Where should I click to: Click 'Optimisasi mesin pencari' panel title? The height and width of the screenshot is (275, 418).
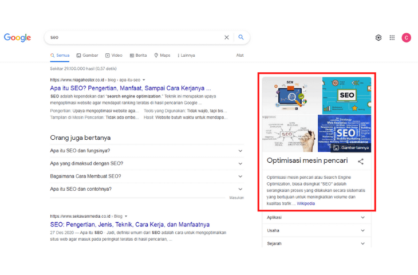pyautogui.click(x=307, y=160)
